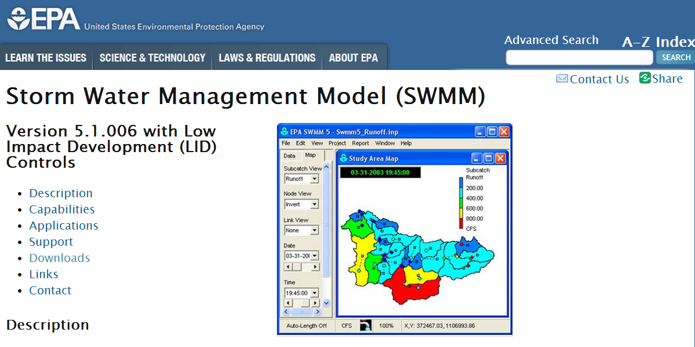This screenshot has height=347, width=695.
Task: Open the Edit menu in SWMM
Action: (300, 143)
